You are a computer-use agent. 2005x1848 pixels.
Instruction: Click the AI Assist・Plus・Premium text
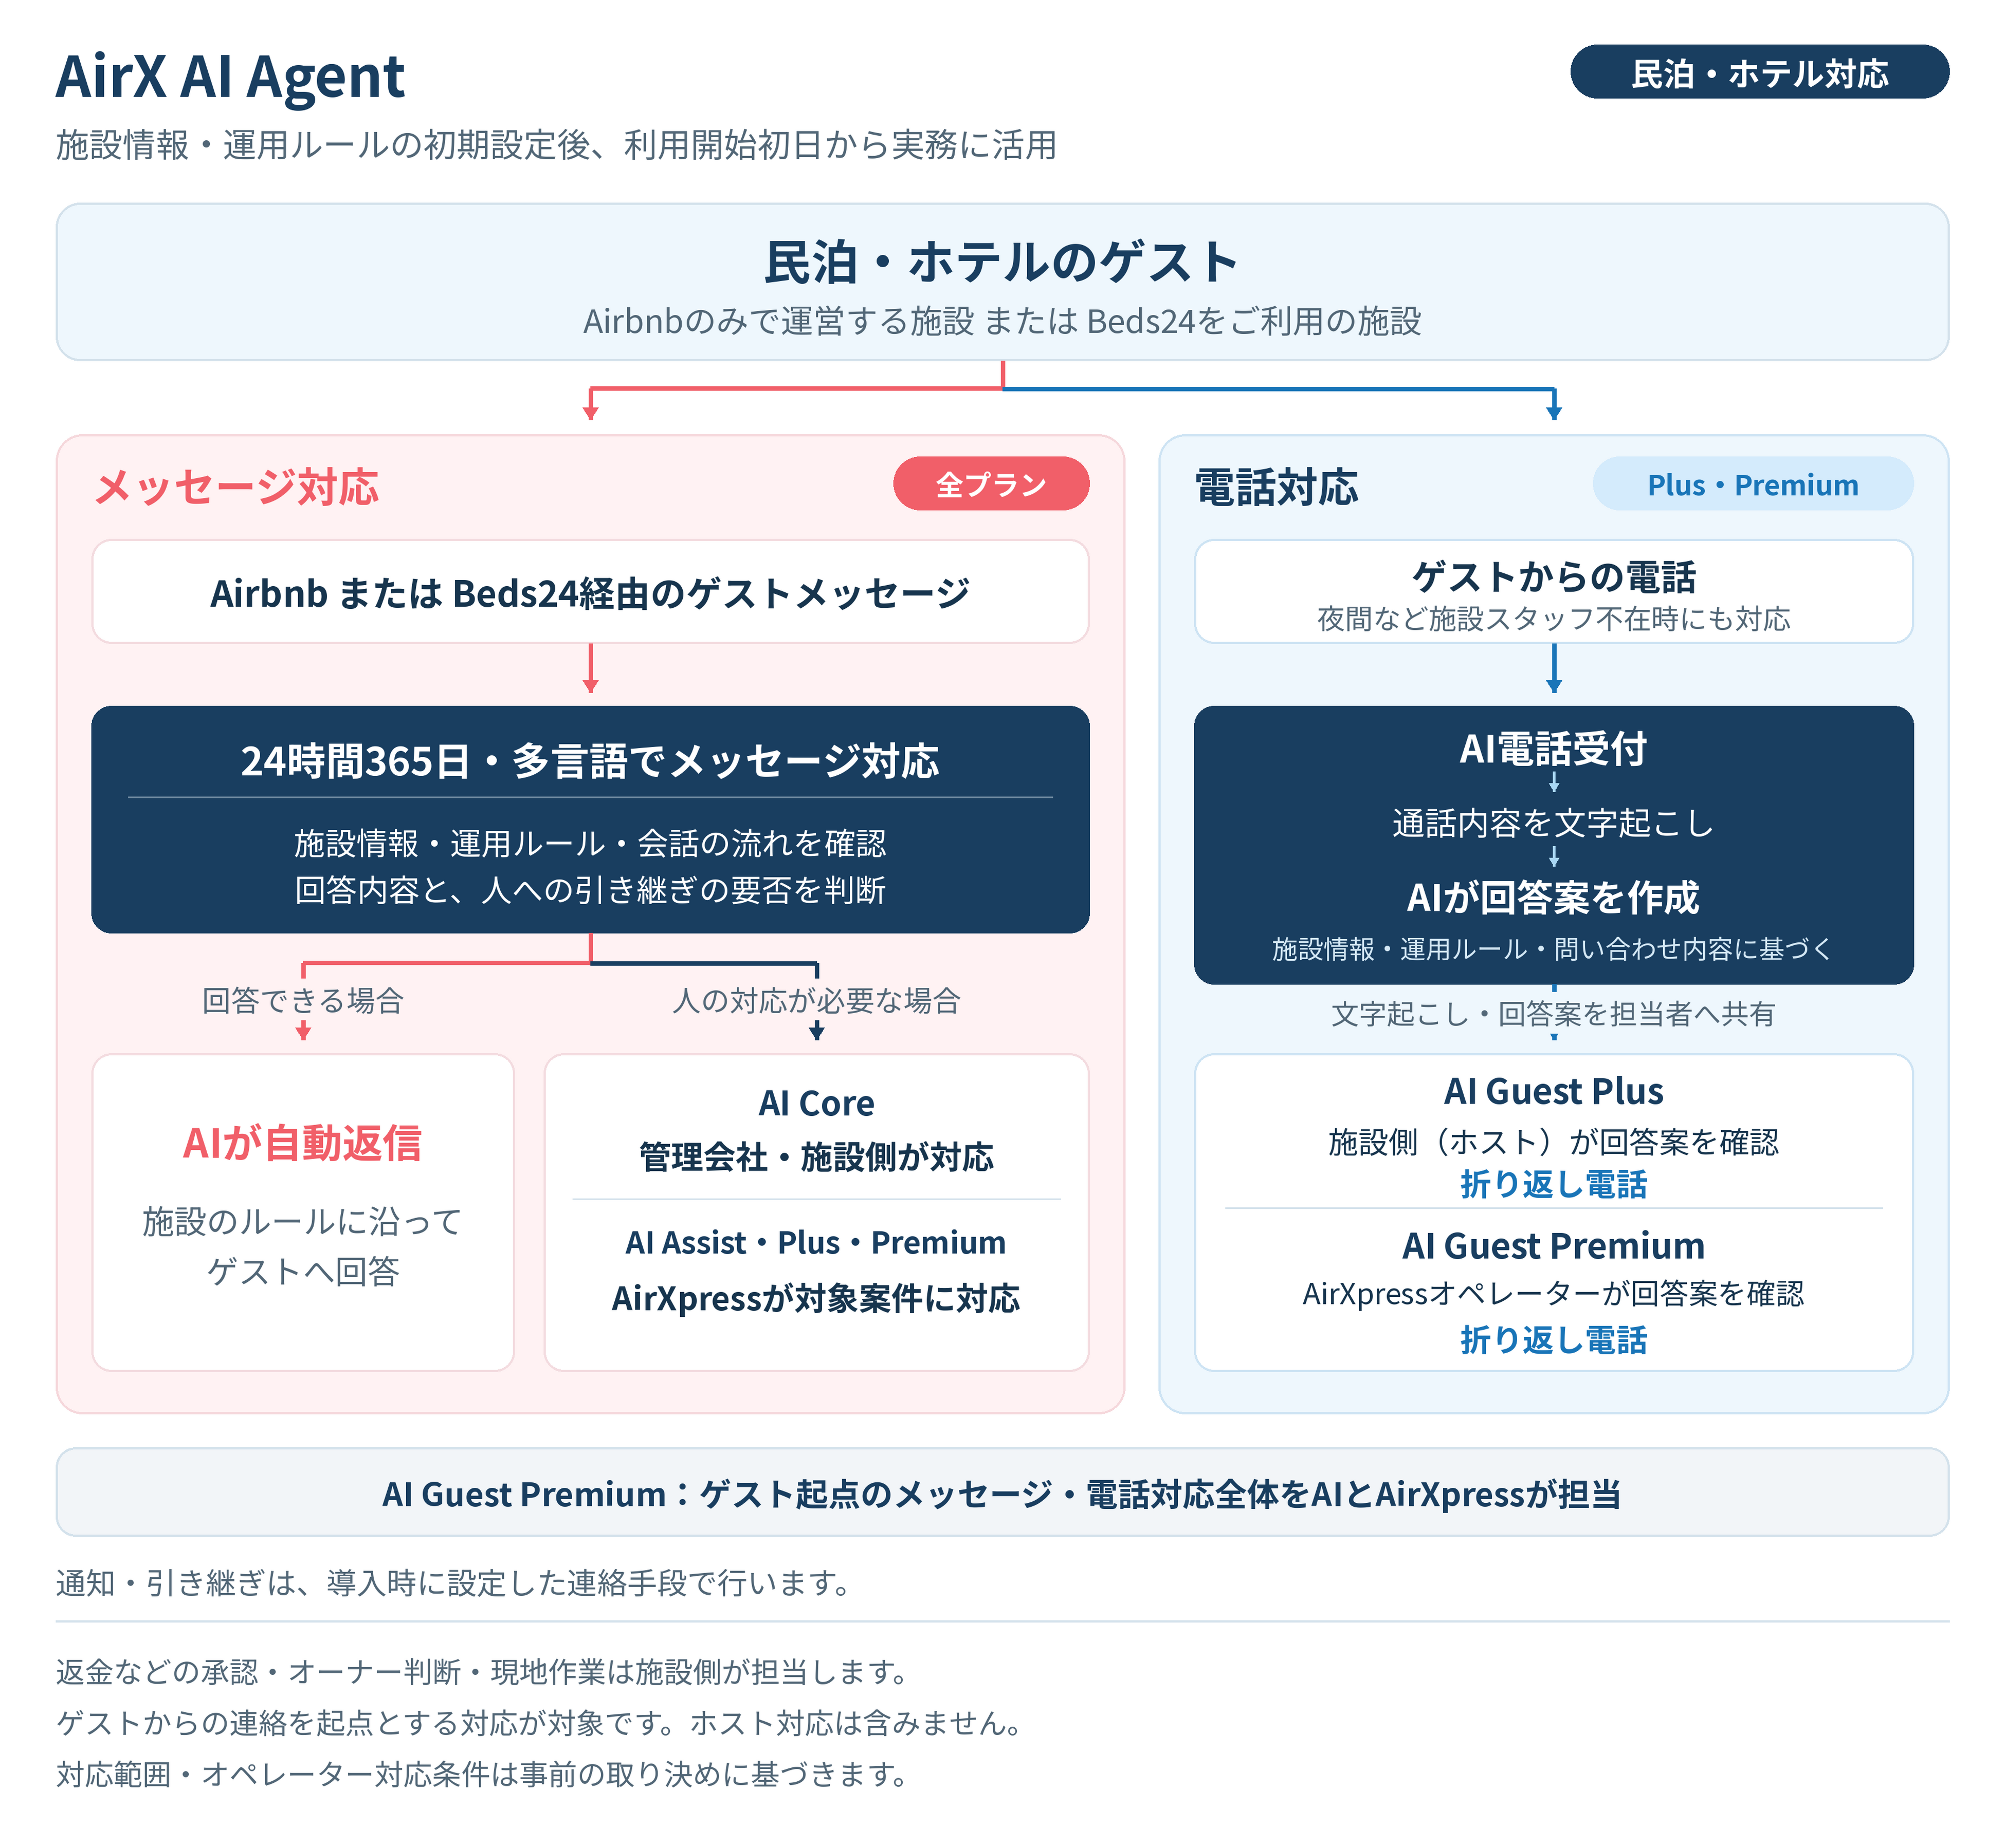[816, 1242]
